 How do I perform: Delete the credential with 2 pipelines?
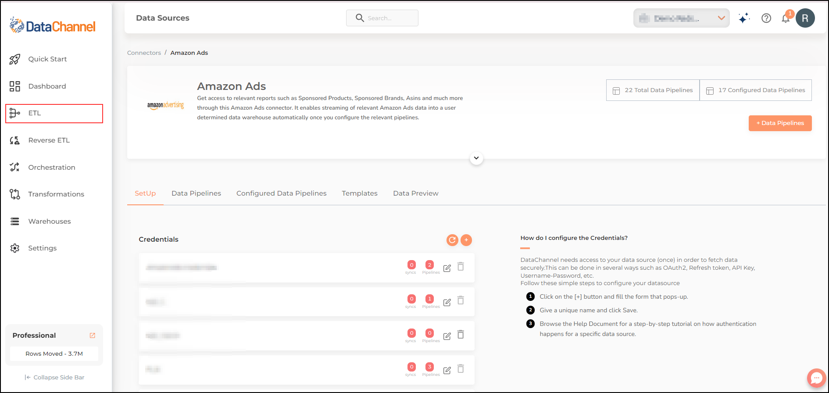[461, 267]
